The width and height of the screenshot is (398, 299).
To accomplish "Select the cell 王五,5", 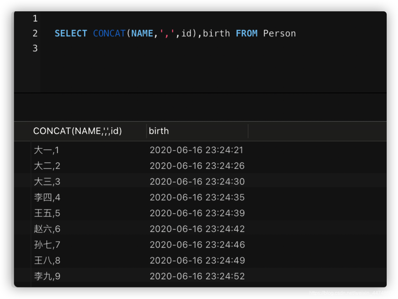I will tap(47, 213).
